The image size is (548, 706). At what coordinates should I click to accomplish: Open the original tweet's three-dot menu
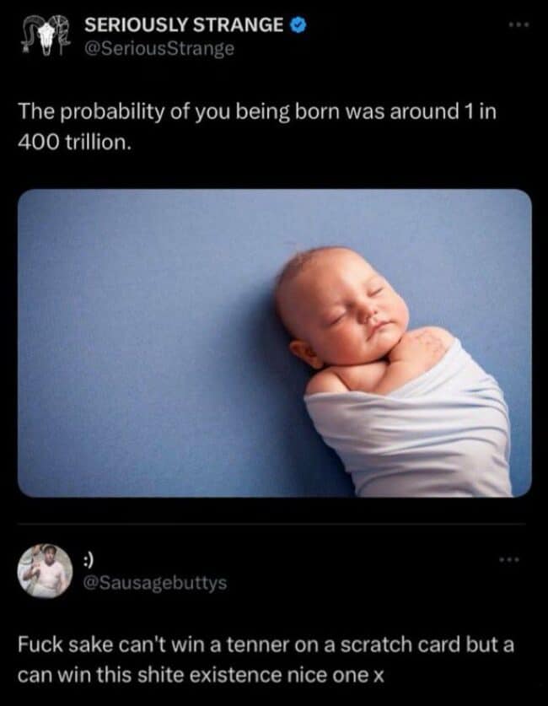click(519, 25)
